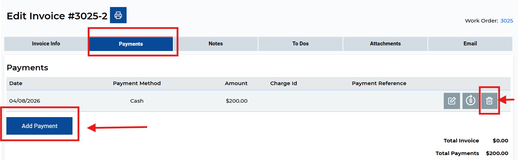The image size is (518, 160).
Task: Click the Cash payment method cell
Action: [x=137, y=101]
